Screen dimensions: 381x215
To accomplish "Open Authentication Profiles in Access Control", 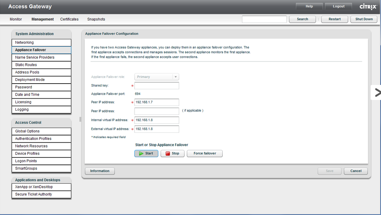I will coord(42,139).
